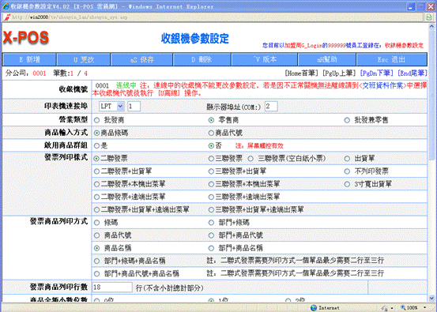Screen dimensions: 437x312
Task: Click the IE logo in title bar
Action: (6, 6)
